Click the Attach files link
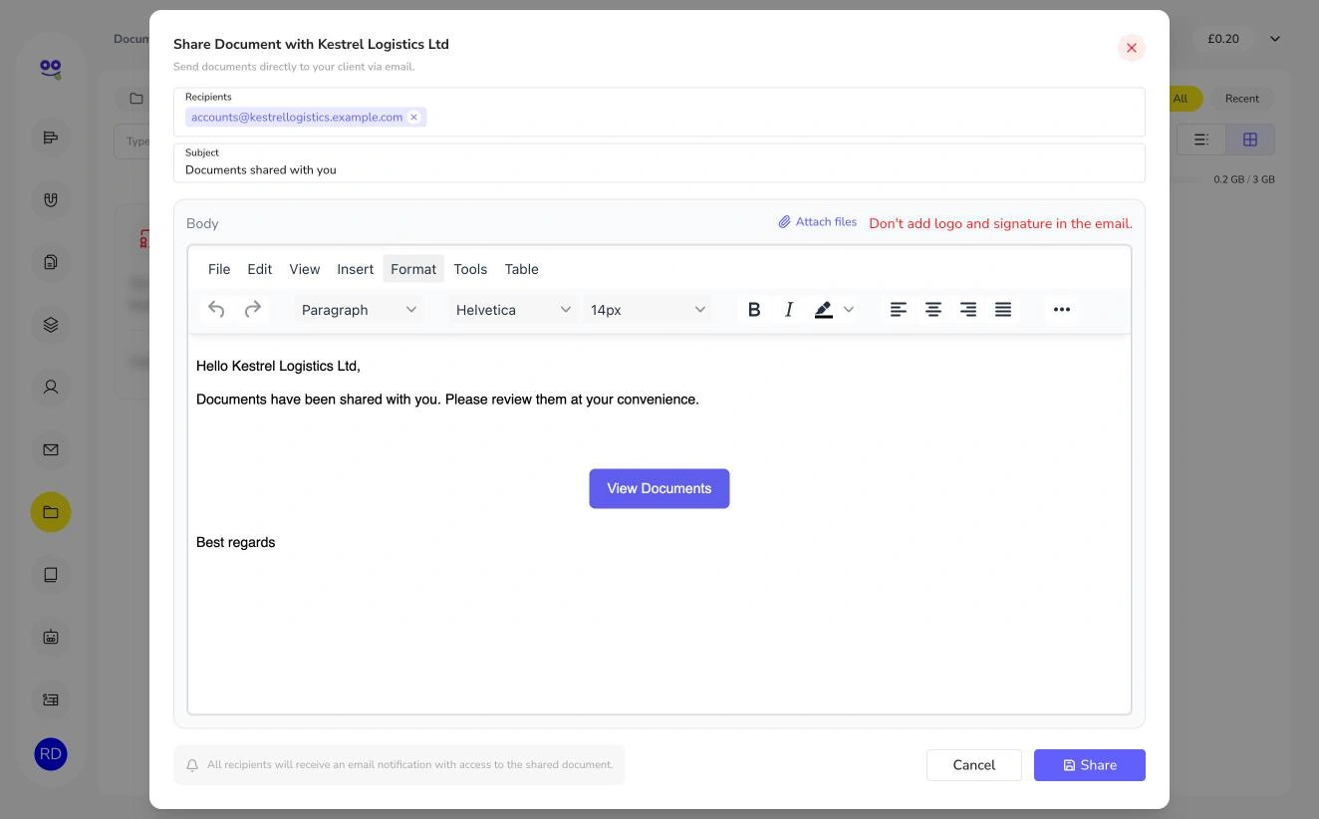1319x819 pixels. (818, 222)
